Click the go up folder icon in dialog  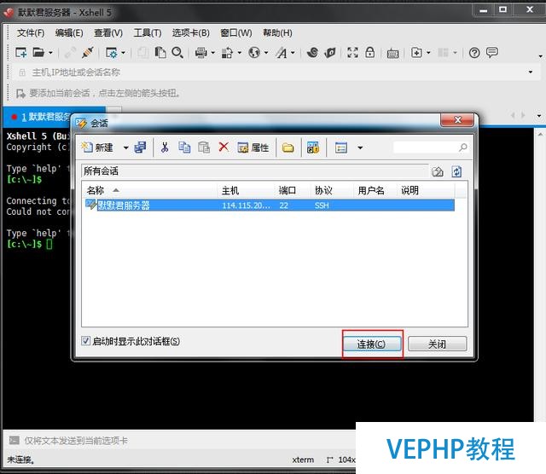438,172
